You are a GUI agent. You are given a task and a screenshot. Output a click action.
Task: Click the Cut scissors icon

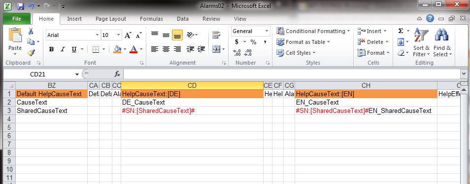click(31, 31)
